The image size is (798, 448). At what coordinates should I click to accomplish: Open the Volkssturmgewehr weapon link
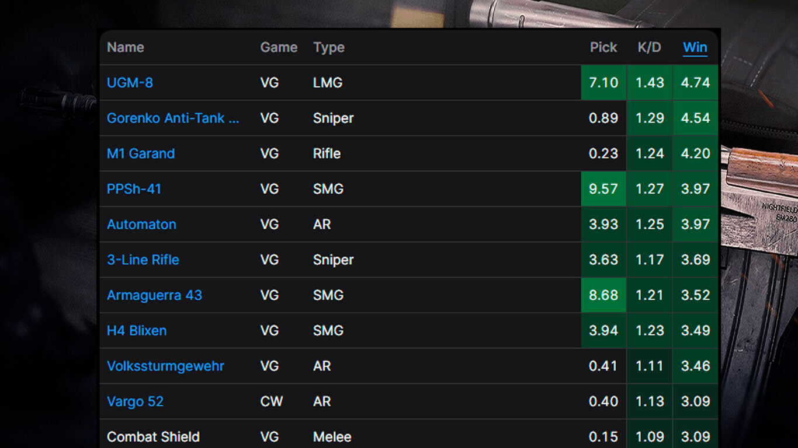pyautogui.click(x=165, y=366)
